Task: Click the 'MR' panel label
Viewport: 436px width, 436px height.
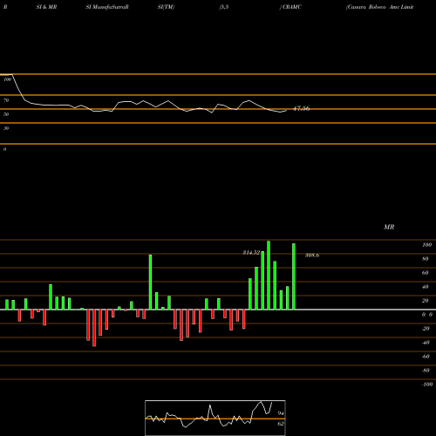Action: pyautogui.click(x=389, y=227)
